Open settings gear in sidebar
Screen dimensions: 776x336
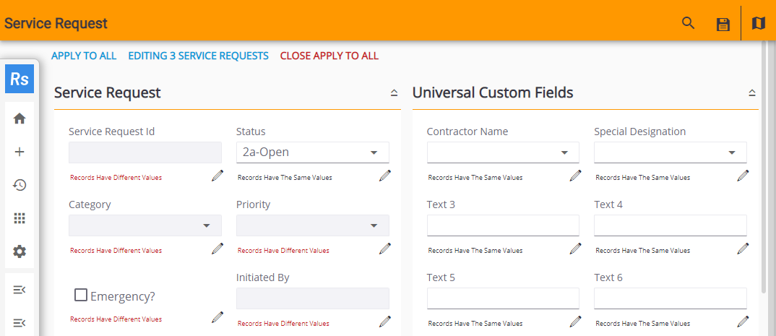pos(20,251)
